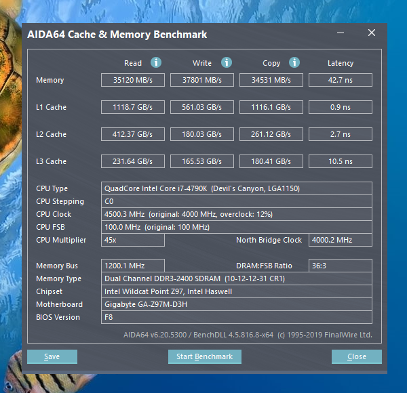Click the L3 Cache row label
Viewport: 407px width, 393px height.
pos(51,161)
